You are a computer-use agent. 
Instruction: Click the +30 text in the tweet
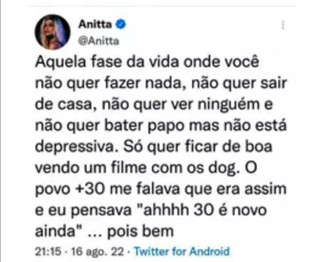(x=90, y=189)
